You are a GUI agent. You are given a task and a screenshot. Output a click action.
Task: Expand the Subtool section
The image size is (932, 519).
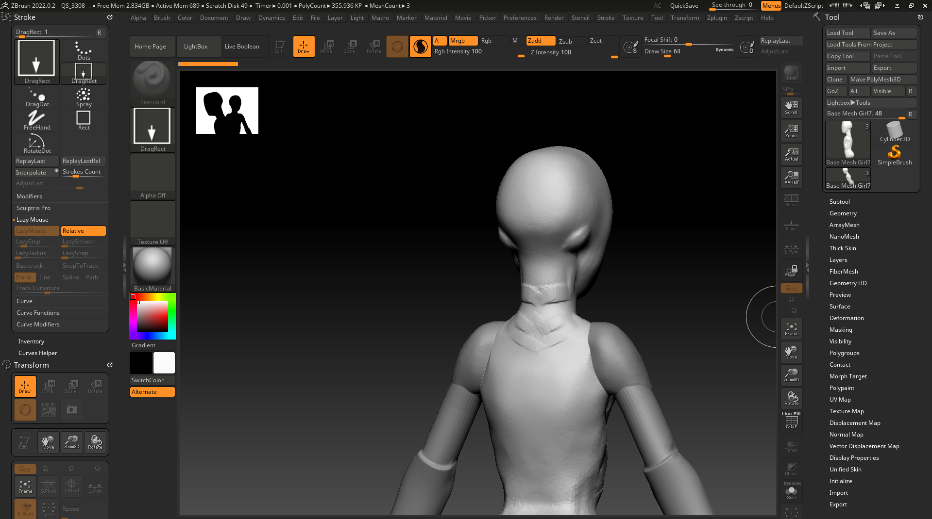coord(839,202)
